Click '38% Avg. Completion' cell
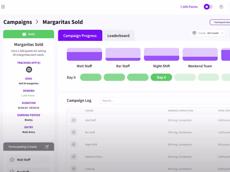 point(180,144)
